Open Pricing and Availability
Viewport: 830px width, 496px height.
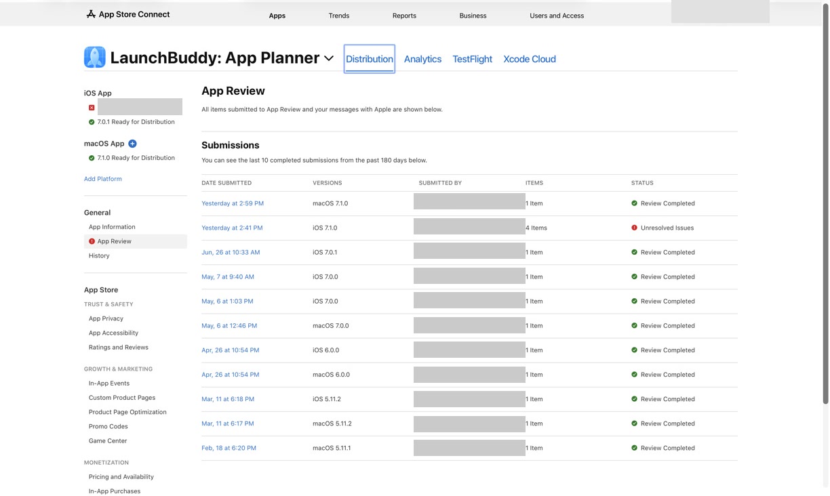(121, 477)
